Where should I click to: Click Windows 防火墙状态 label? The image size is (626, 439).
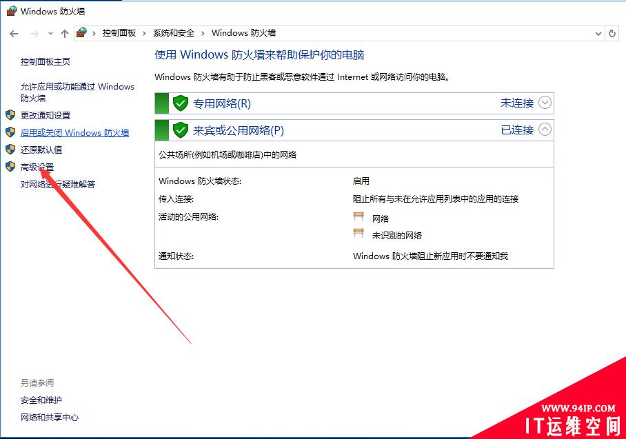click(200, 181)
